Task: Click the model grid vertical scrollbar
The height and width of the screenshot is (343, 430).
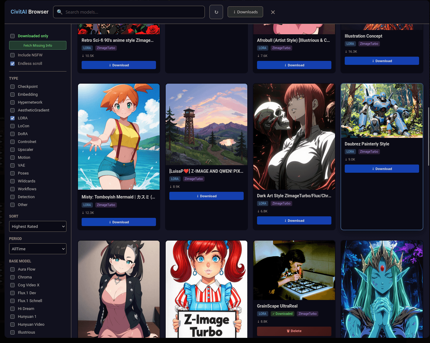Action: pyautogui.click(x=428, y=136)
